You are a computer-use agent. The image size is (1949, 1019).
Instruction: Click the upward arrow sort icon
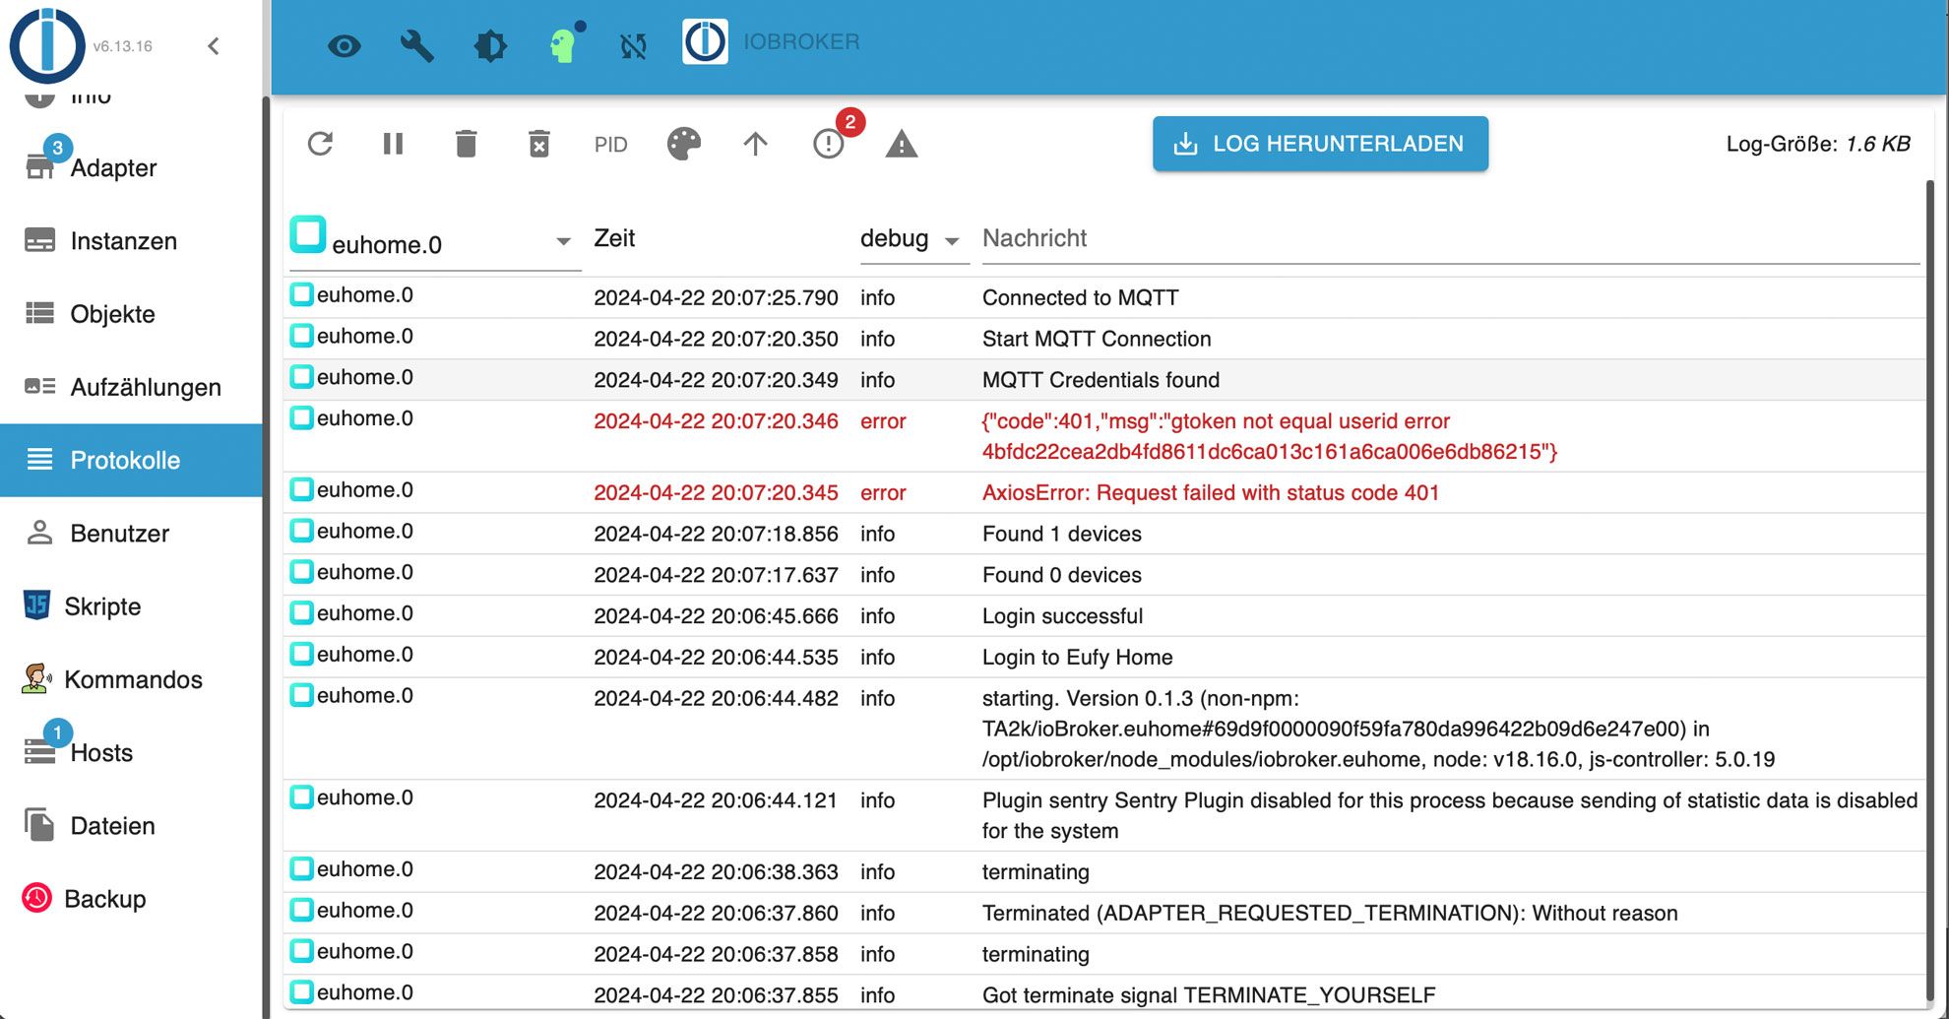[x=755, y=144]
